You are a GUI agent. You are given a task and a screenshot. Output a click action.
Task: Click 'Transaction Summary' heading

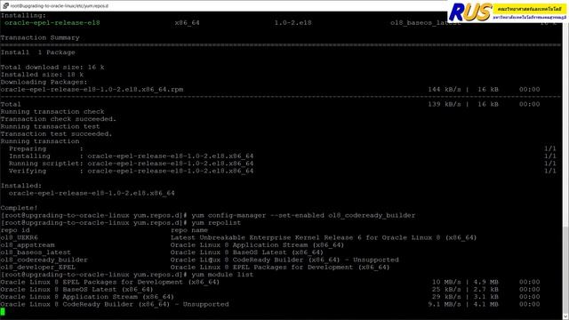click(x=40, y=37)
